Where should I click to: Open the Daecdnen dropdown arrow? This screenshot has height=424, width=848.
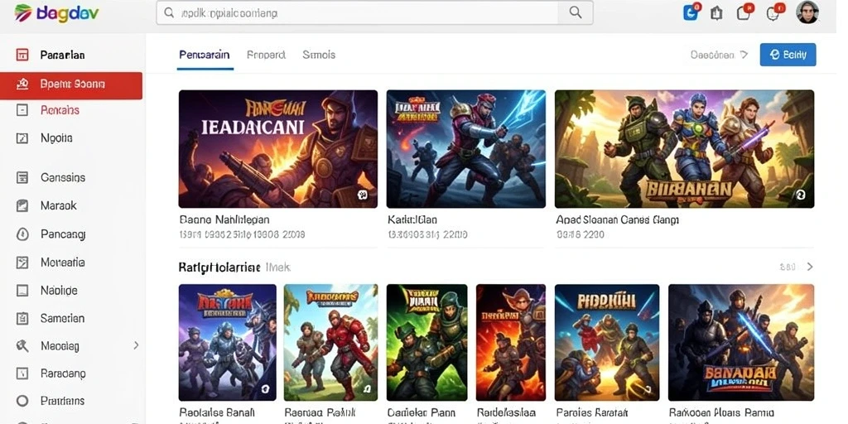744,55
